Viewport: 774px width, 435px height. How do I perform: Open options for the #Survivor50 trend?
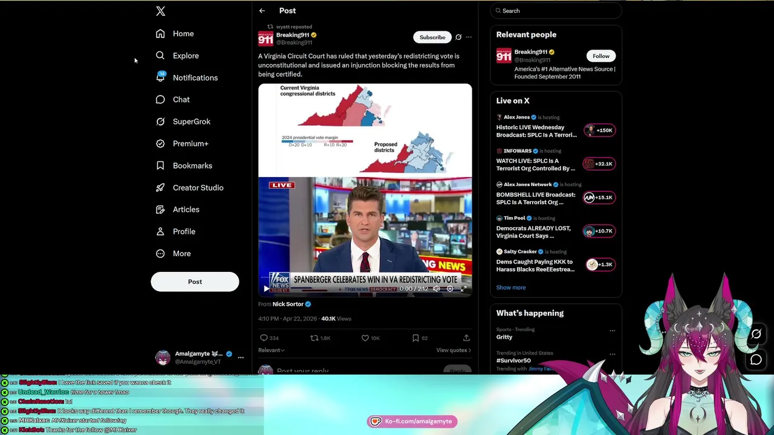(x=612, y=354)
